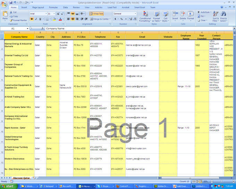Click the font color red swatch button
236x189 pixels.
(x=60, y=19)
